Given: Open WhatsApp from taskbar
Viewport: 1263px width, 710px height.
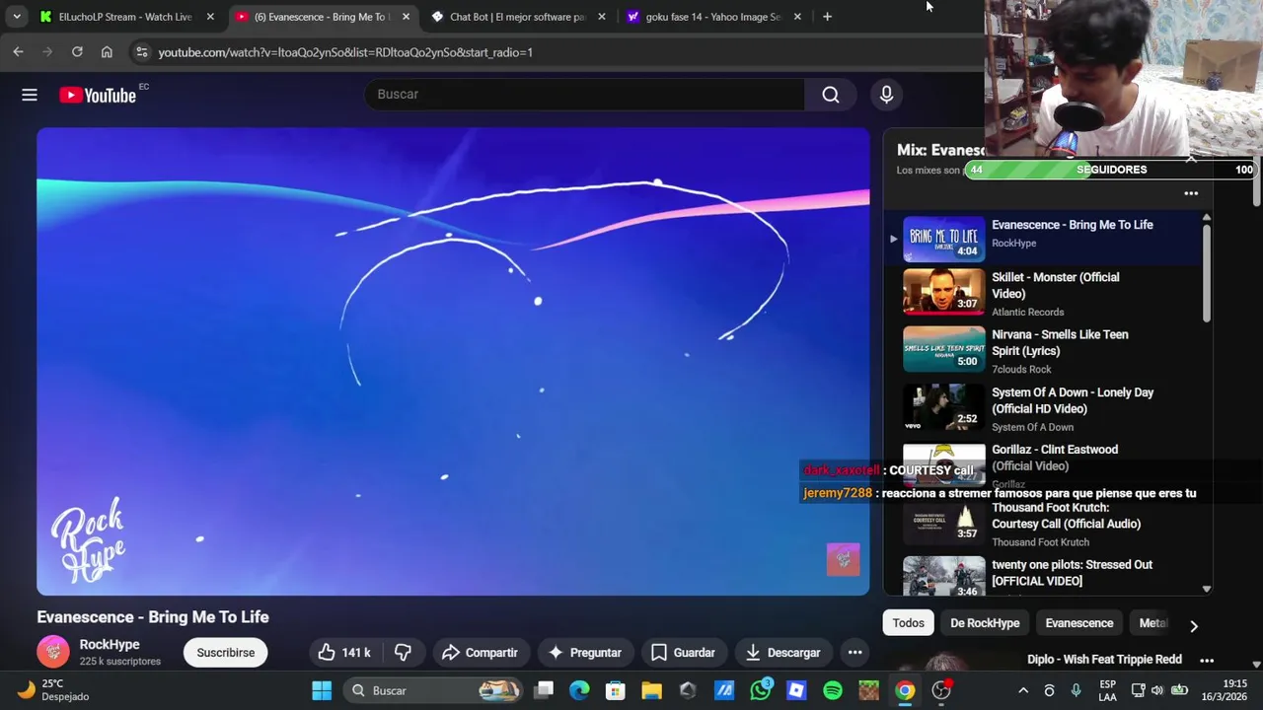Looking at the screenshot, I should click(761, 690).
